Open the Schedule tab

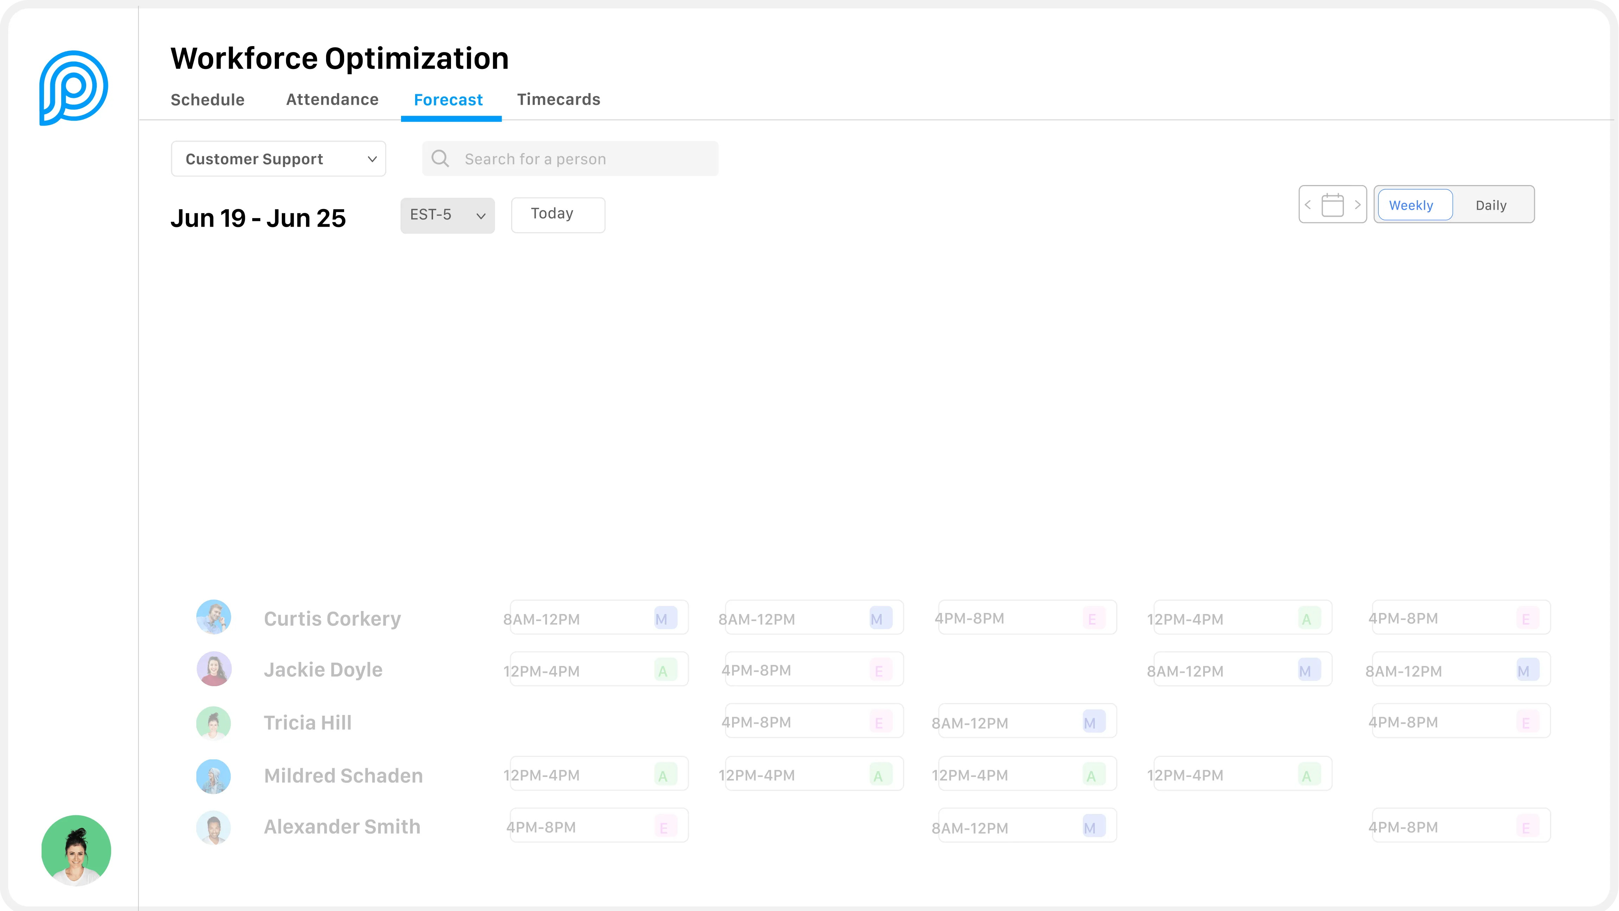pyautogui.click(x=208, y=99)
